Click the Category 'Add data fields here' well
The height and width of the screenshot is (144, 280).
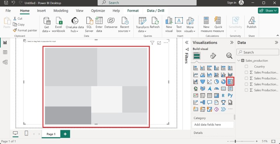(x=213, y=125)
